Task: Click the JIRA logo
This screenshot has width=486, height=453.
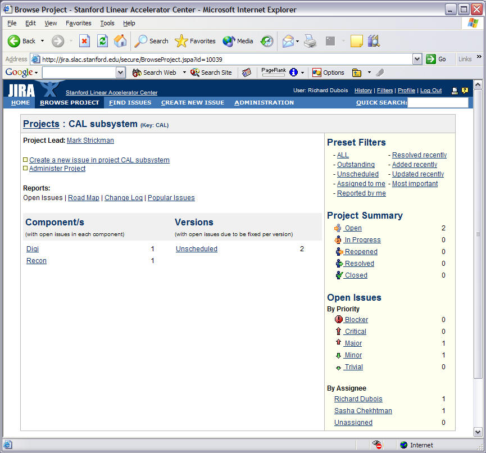Action: point(21,90)
